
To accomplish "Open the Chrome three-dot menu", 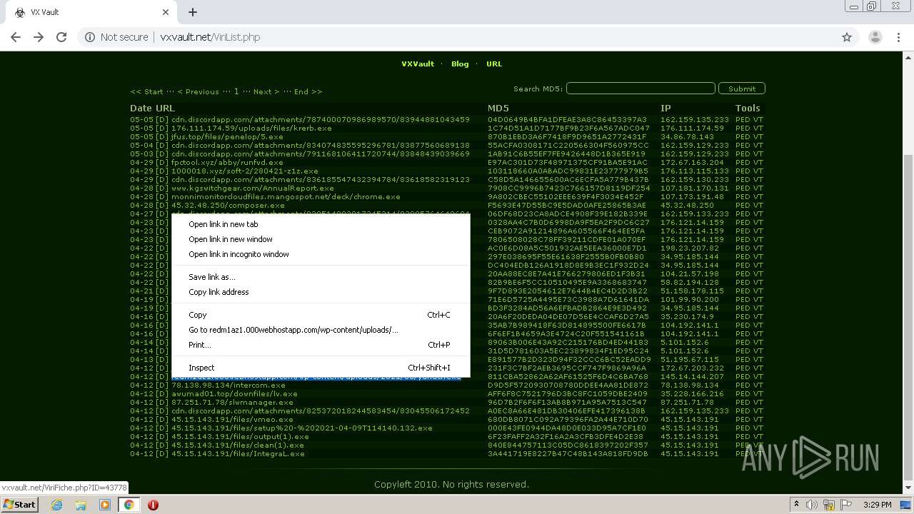I will 898,37.
